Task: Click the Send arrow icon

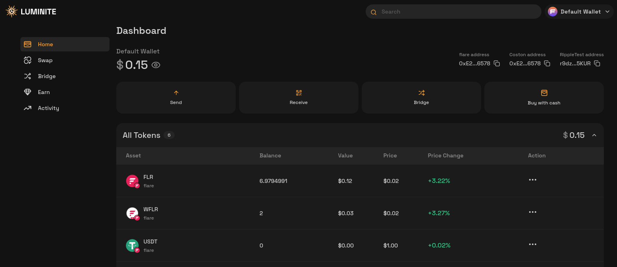Action: [176, 93]
